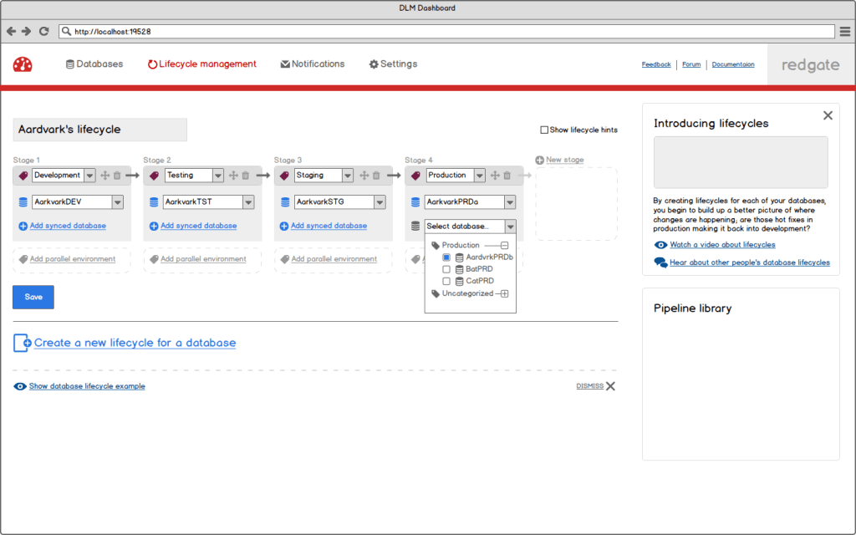Delete the Testing stage with trash icon
This screenshot has height=535, width=856.
tap(244, 176)
